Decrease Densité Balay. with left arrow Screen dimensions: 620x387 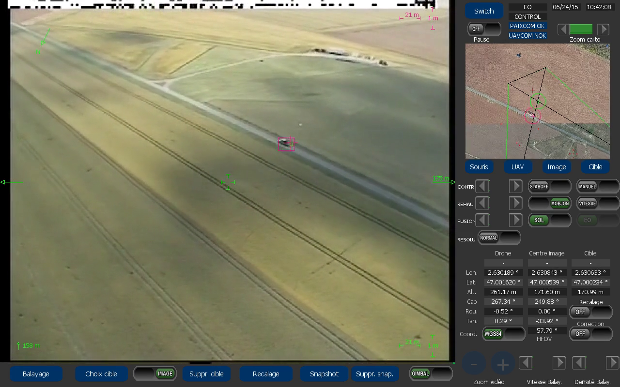coord(579,362)
